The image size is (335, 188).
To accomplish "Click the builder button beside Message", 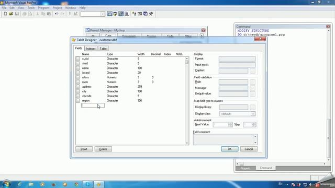I will coord(252,88).
